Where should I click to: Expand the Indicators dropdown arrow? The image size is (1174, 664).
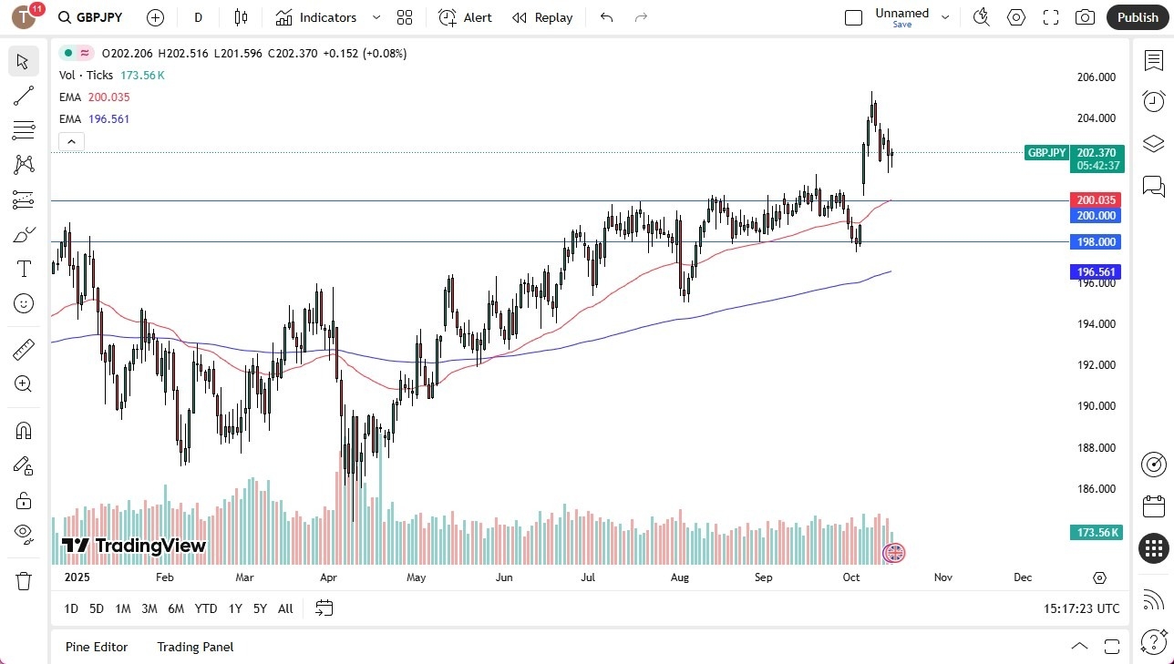point(375,17)
